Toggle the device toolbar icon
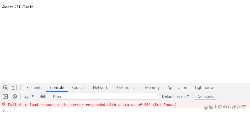 [14, 87]
